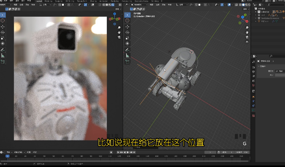Open the Shading workspace tab

93,1
